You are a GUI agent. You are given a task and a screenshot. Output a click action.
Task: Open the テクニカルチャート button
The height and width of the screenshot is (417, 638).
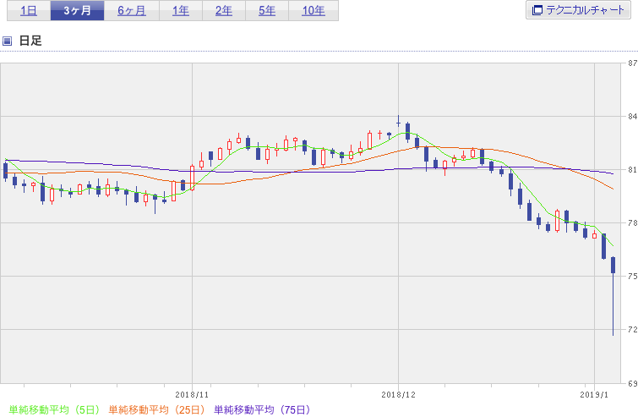tap(578, 10)
